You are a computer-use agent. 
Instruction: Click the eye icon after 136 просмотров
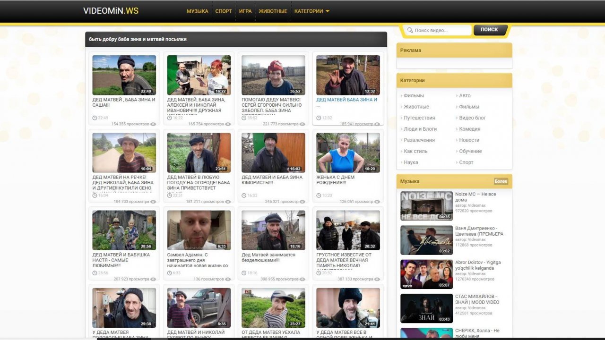(x=228, y=279)
